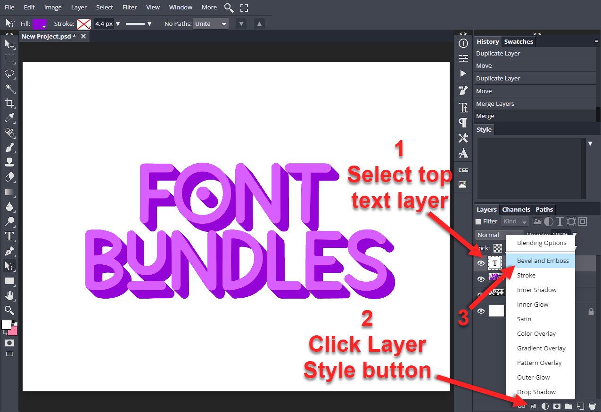The width and height of the screenshot is (601, 412).
Task: Open the Glyphs panel icon
Action: [x=463, y=153]
